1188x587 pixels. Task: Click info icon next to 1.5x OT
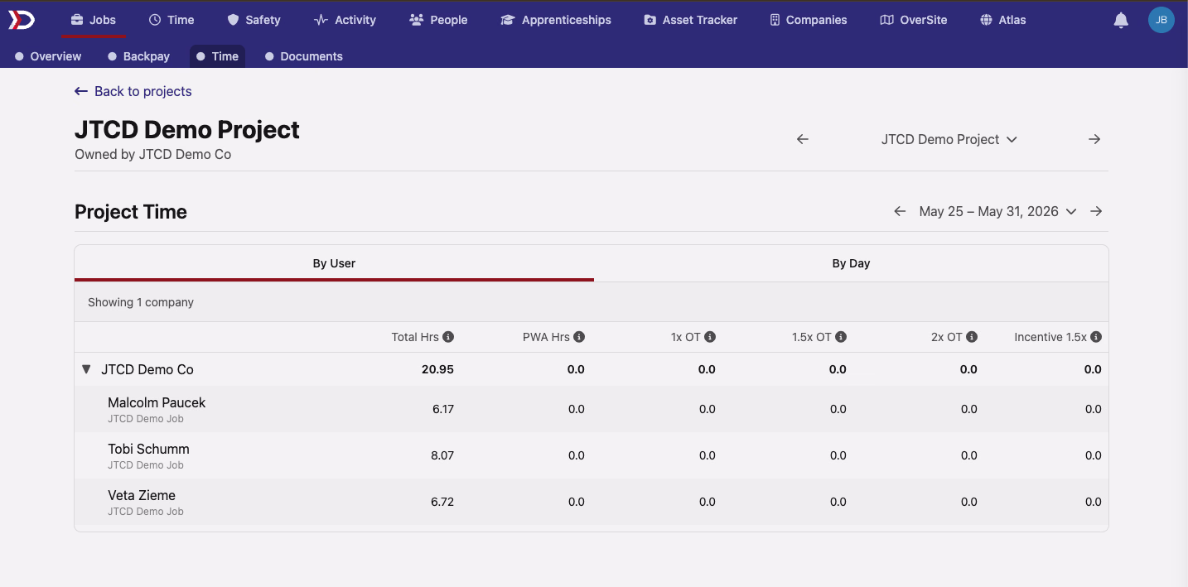point(841,337)
